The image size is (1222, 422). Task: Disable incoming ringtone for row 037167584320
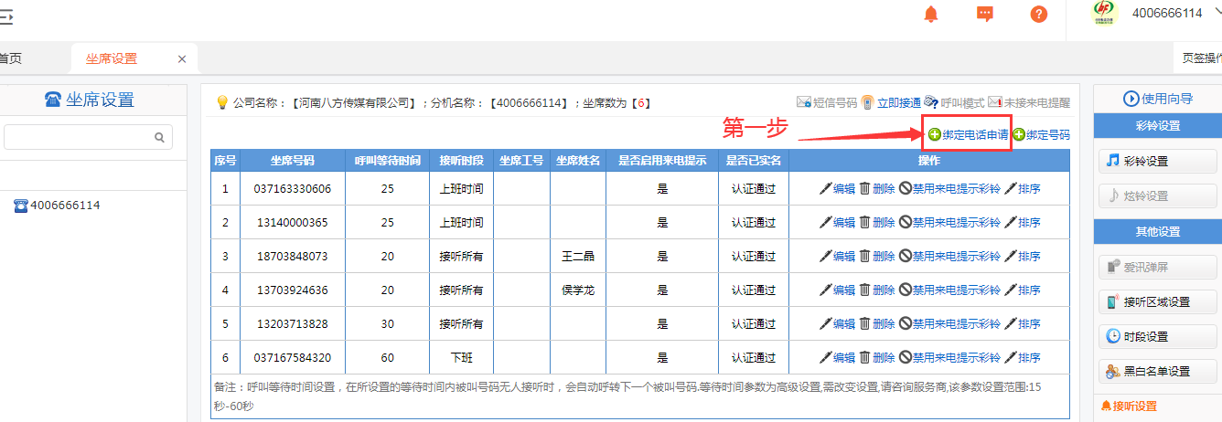coord(949,358)
